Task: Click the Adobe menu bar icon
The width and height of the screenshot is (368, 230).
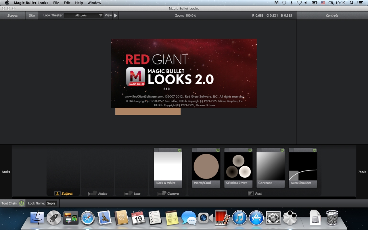Action: 276,3
